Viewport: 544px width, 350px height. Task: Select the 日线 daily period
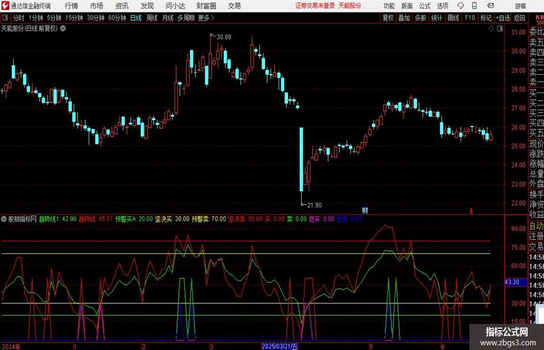136,18
